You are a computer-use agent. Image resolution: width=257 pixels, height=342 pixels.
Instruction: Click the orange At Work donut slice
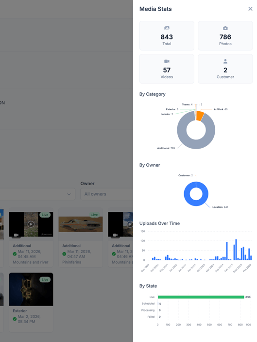pyautogui.click(x=200, y=116)
